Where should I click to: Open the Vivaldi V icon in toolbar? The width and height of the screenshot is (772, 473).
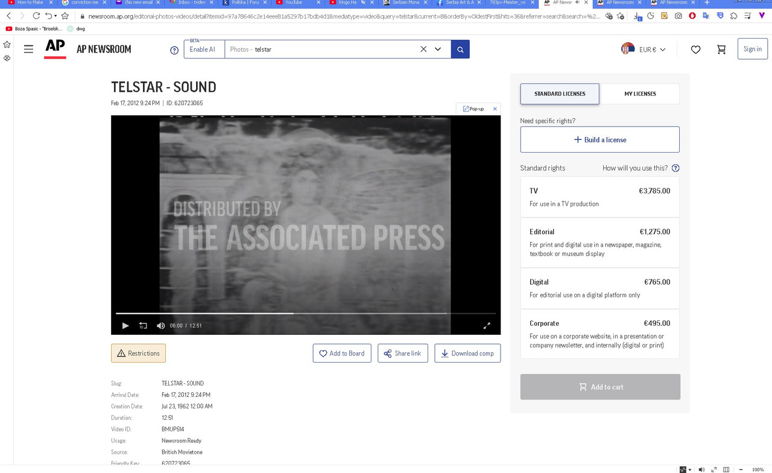coord(762,16)
